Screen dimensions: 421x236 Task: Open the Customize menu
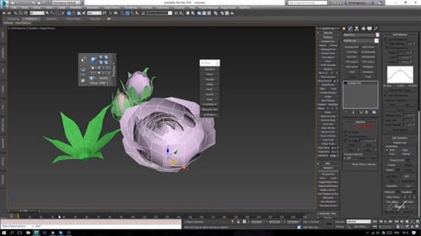pos(162,7)
